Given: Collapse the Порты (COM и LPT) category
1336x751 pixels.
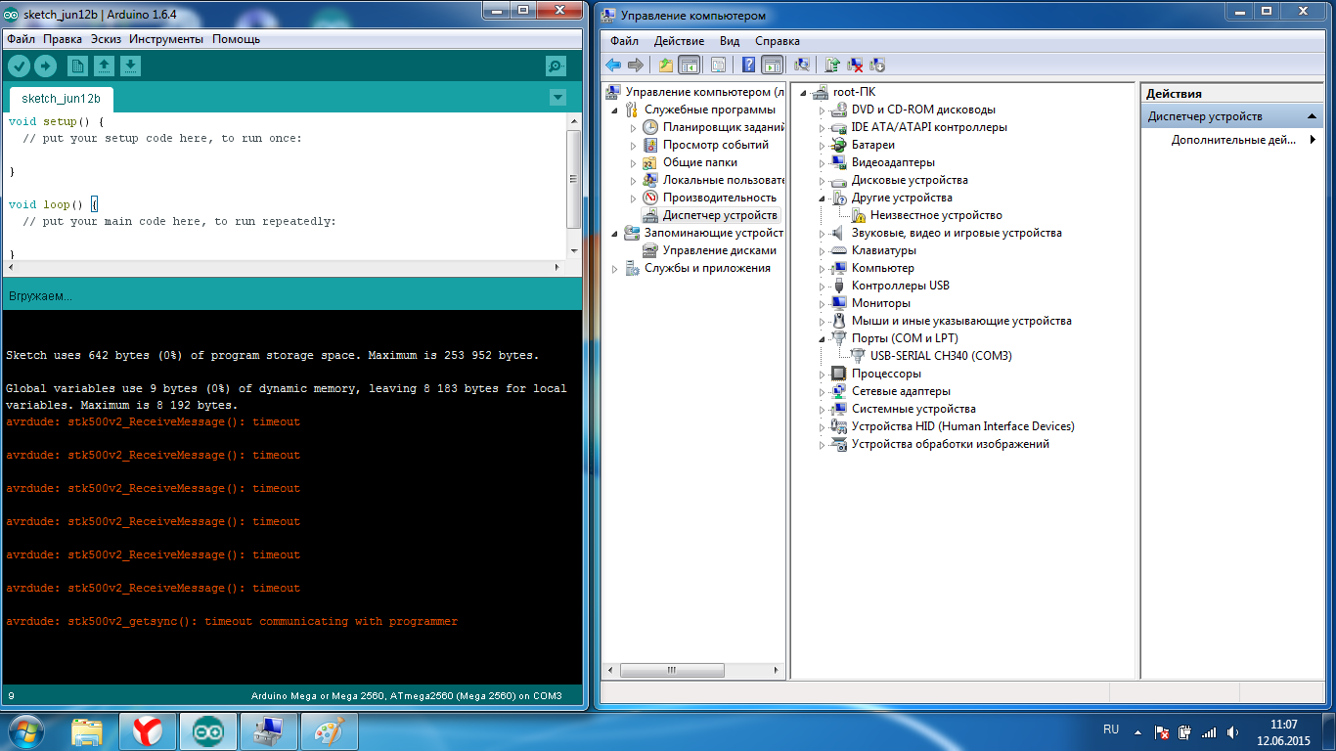Looking at the screenshot, I should click(x=823, y=338).
